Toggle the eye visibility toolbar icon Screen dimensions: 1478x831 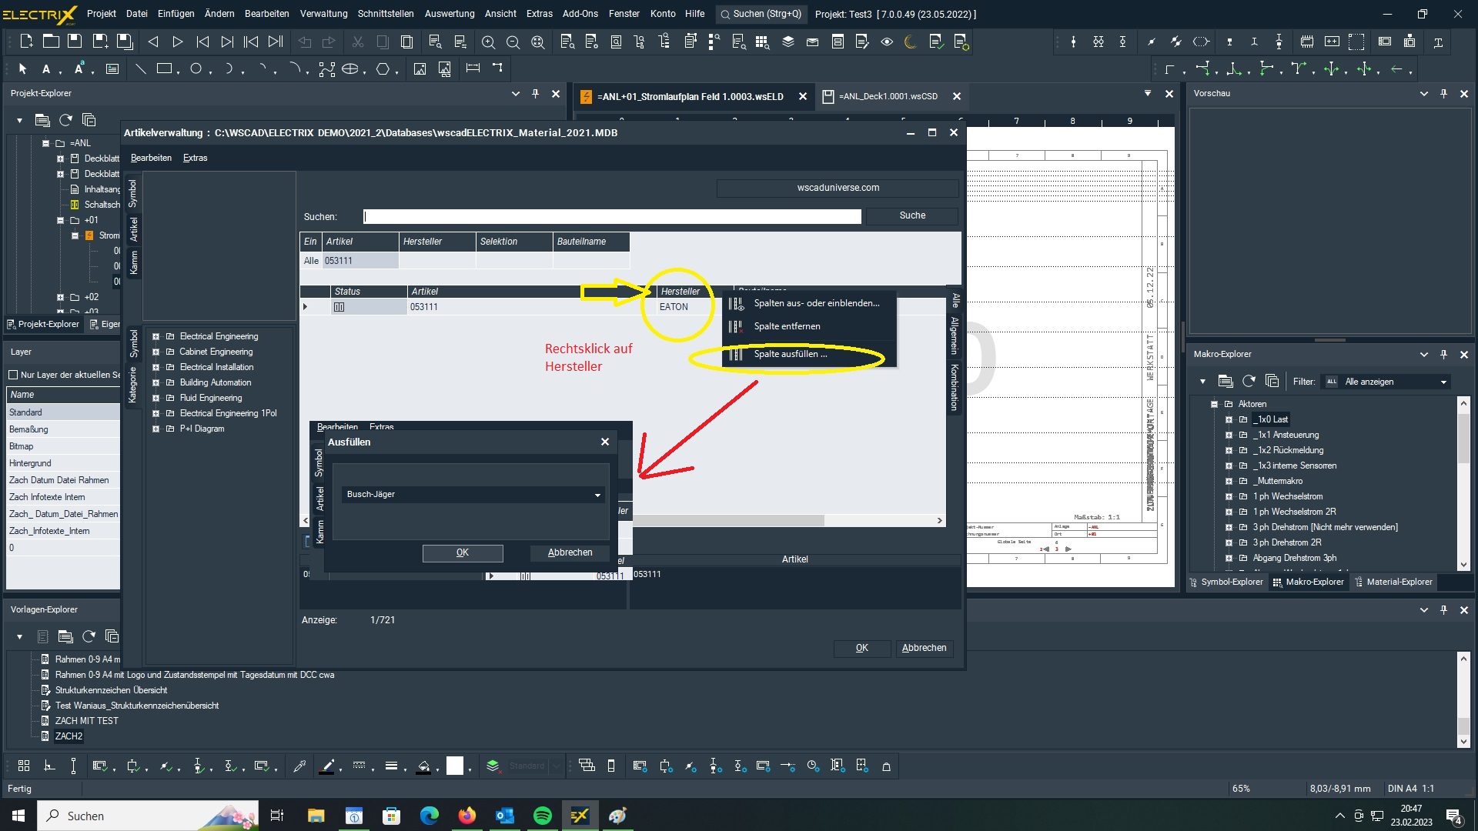887,42
